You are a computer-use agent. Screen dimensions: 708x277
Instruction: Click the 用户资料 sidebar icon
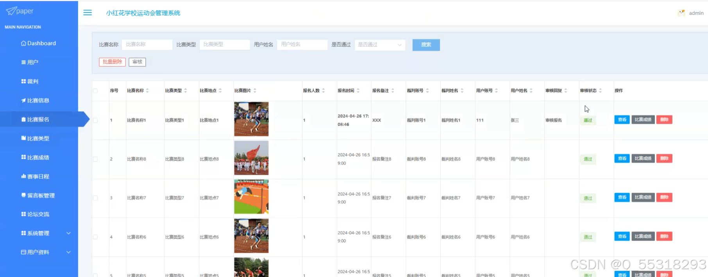[x=23, y=252]
